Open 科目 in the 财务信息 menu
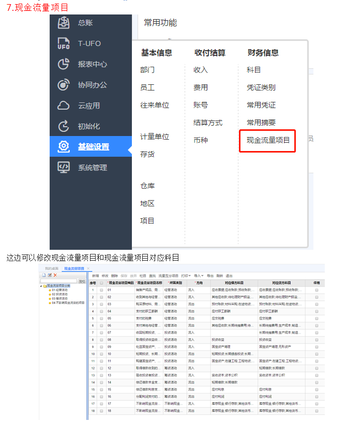This screenshot has height=422, width=346. [254, 70]
